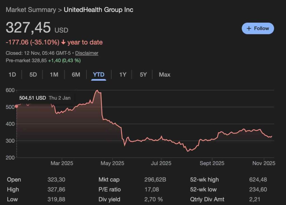Show the 1Y chart range

click(x=123, y=75)
